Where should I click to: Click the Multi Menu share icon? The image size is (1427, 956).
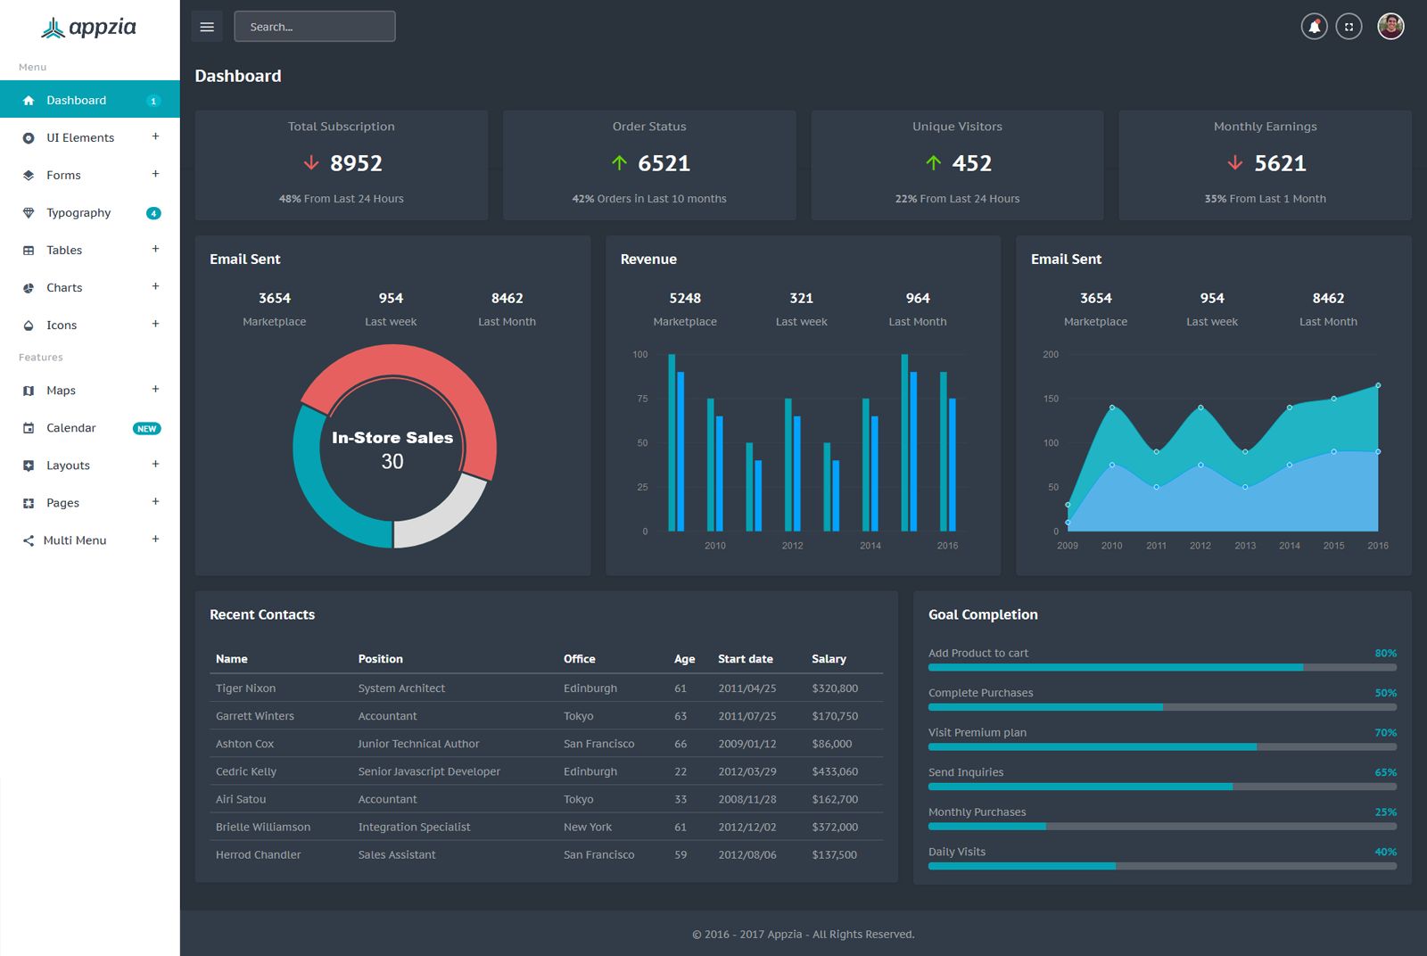[29, 540]
